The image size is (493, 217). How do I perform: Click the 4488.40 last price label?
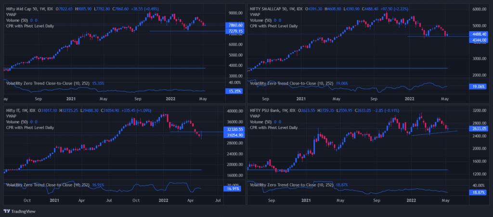click(478, 34)
